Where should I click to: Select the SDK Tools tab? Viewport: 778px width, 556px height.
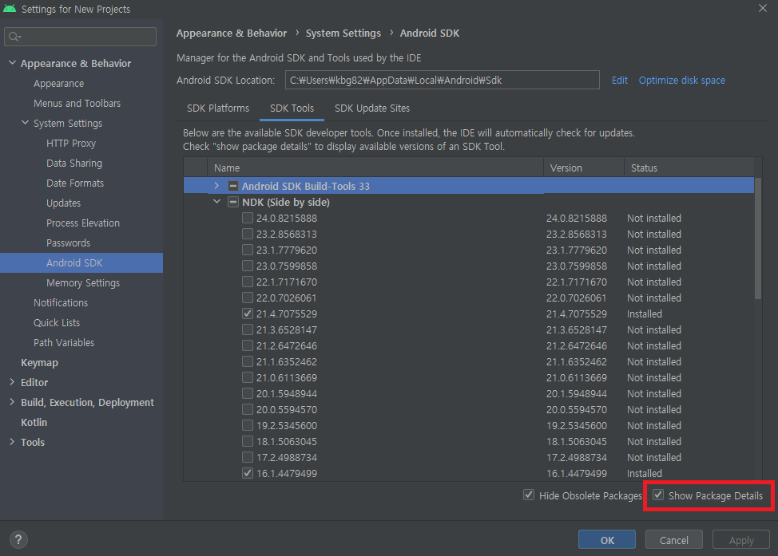pos(292,108)
